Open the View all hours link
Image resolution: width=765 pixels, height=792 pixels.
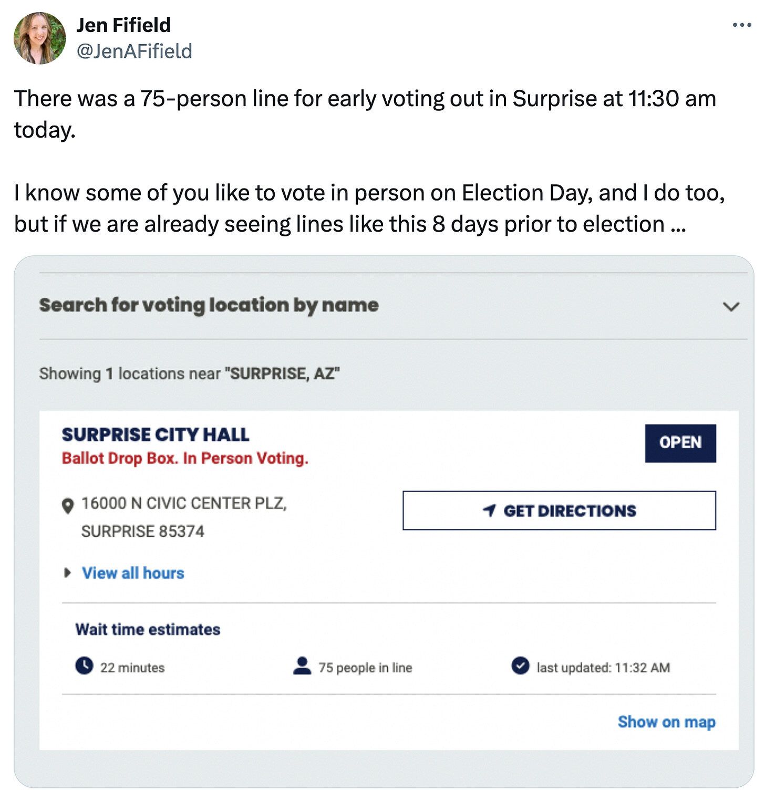coord(133,572)
